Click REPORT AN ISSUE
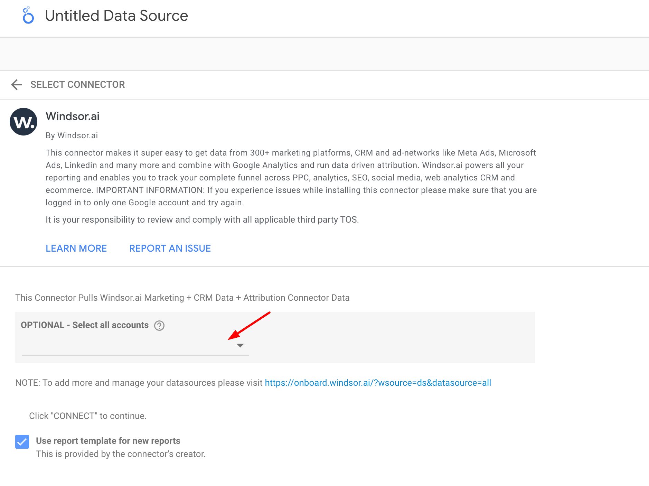 coord(170,248)
